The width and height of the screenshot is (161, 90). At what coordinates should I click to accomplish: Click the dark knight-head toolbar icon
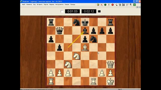tap(131, 5)
